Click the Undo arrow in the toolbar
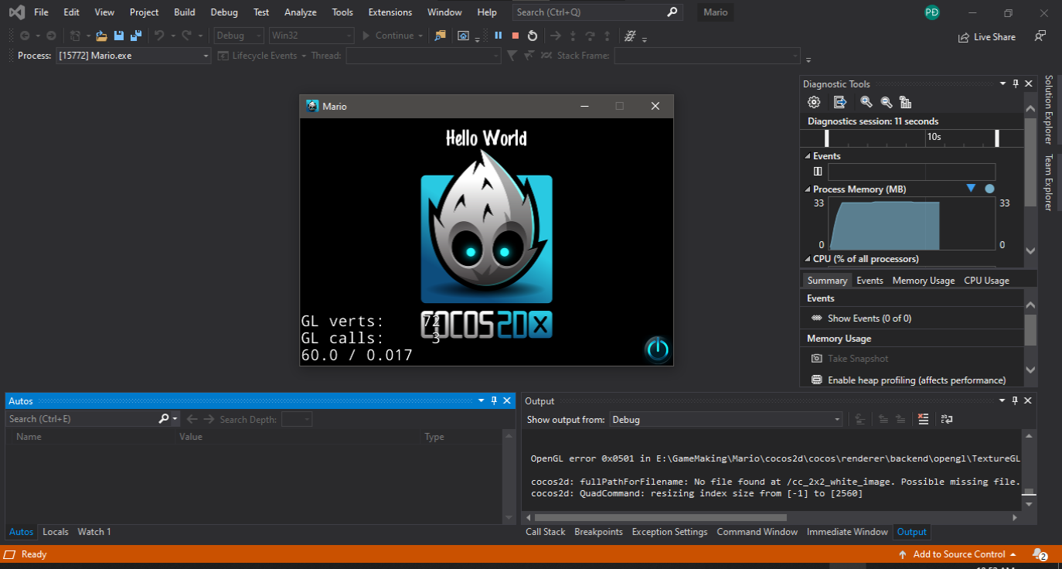 158,36
